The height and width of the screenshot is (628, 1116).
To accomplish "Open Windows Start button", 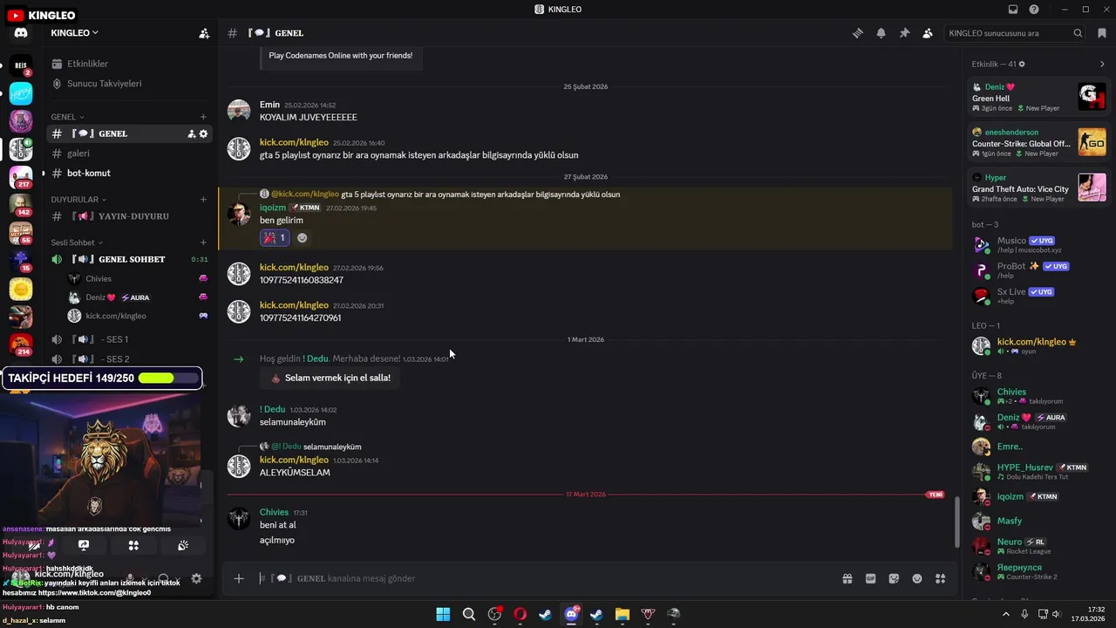I will pyautogui.click(x=443, y=614).
